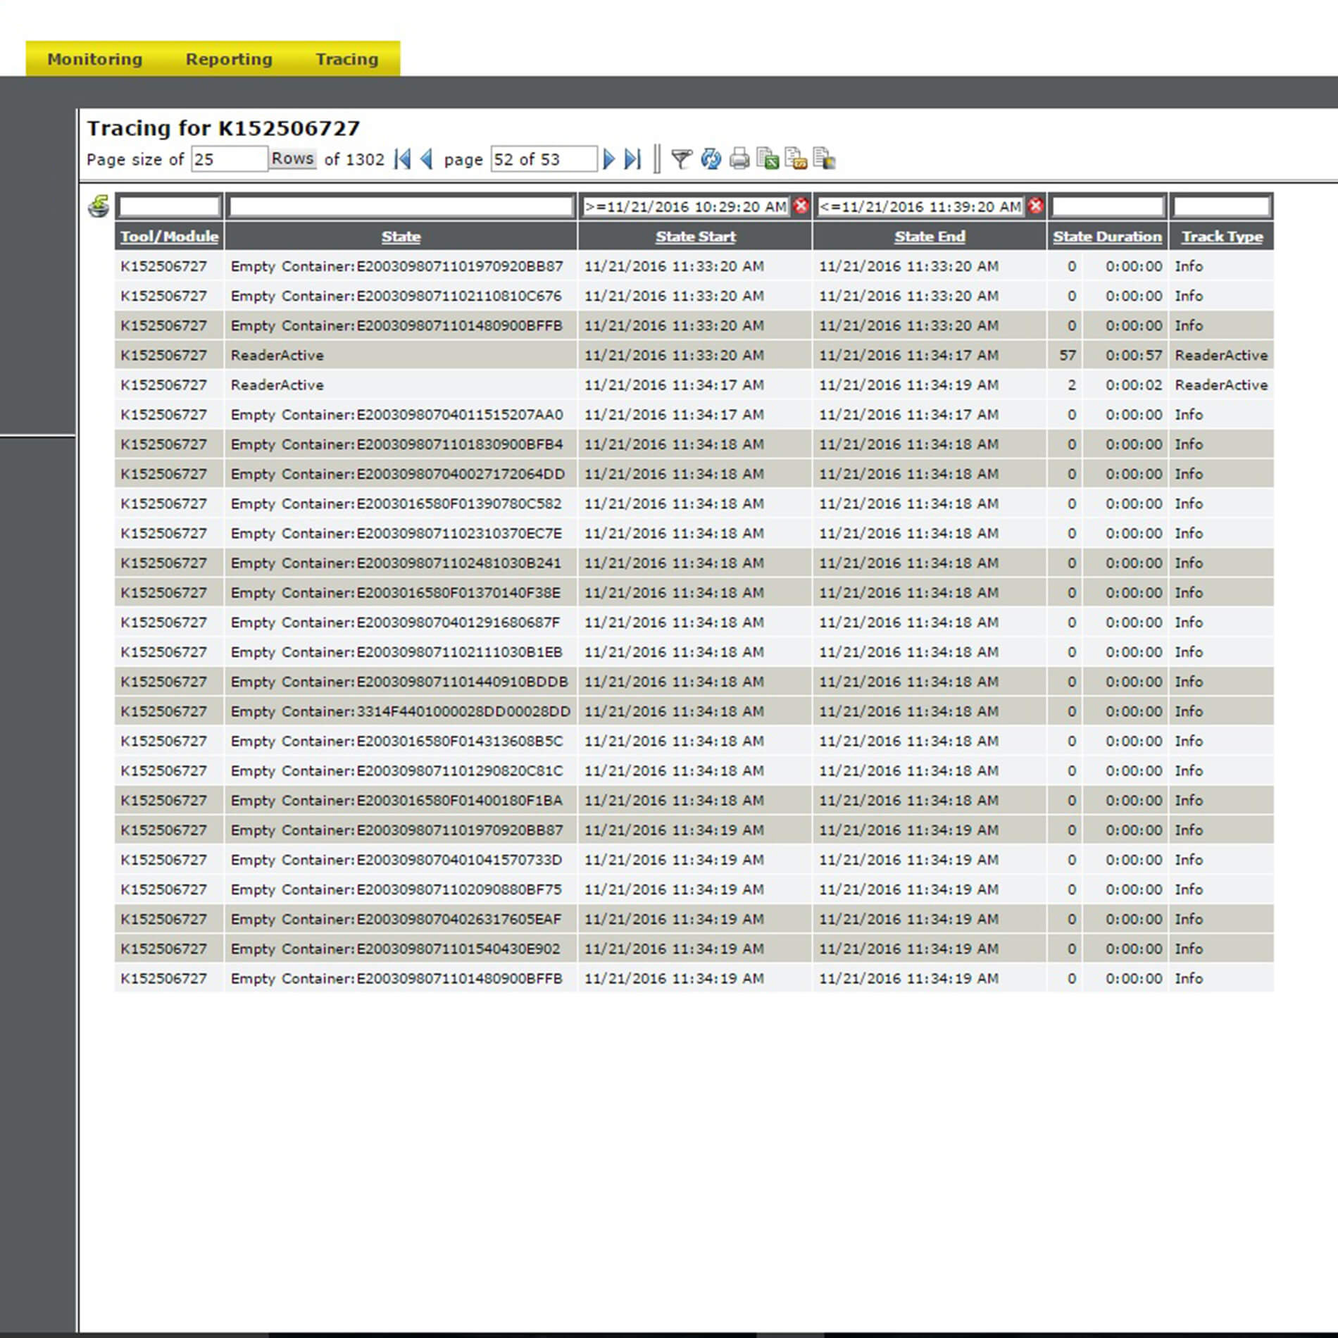Sort by State Start column header

coord(695,237)
